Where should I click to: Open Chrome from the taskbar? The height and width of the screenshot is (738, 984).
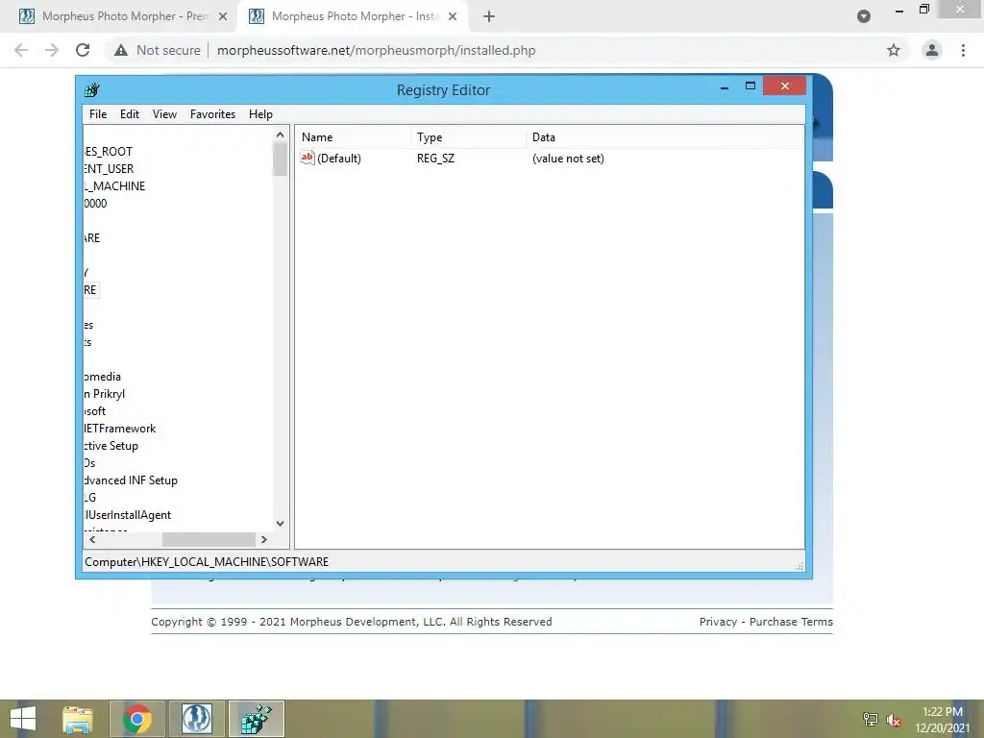click(137, 719)
